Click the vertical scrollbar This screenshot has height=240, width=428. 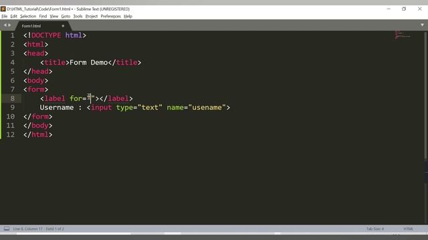click(426, 95)
